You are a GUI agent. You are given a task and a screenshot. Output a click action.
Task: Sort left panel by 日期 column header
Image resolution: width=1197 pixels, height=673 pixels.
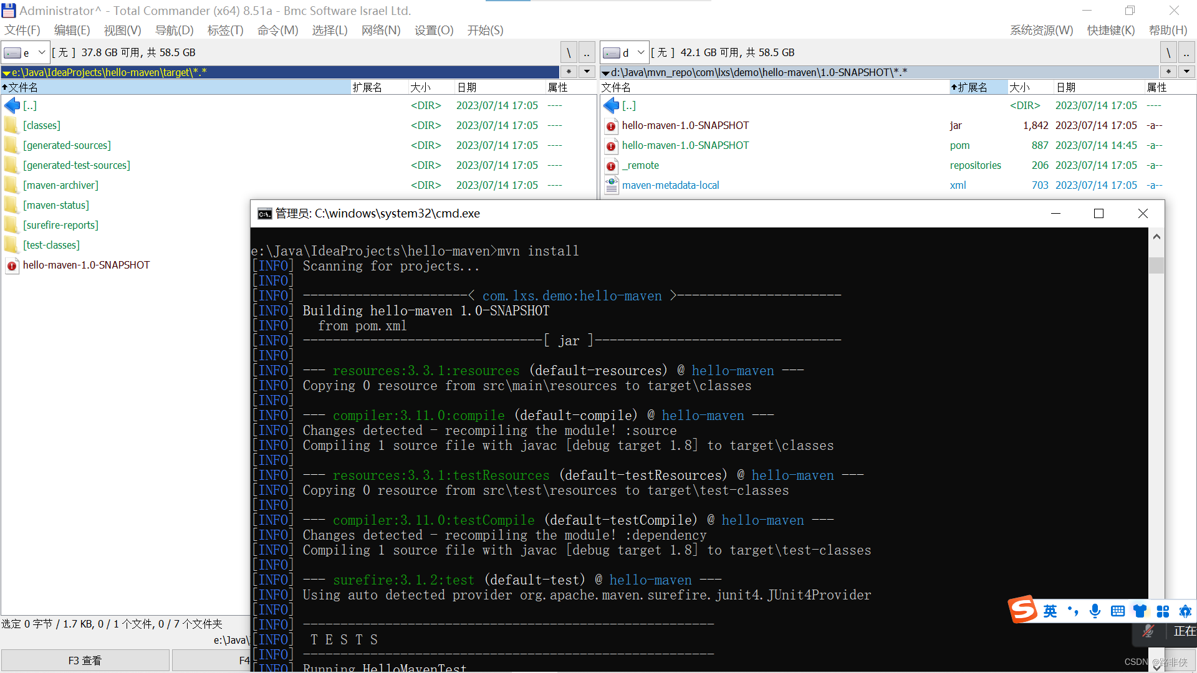tap(499, 88)
